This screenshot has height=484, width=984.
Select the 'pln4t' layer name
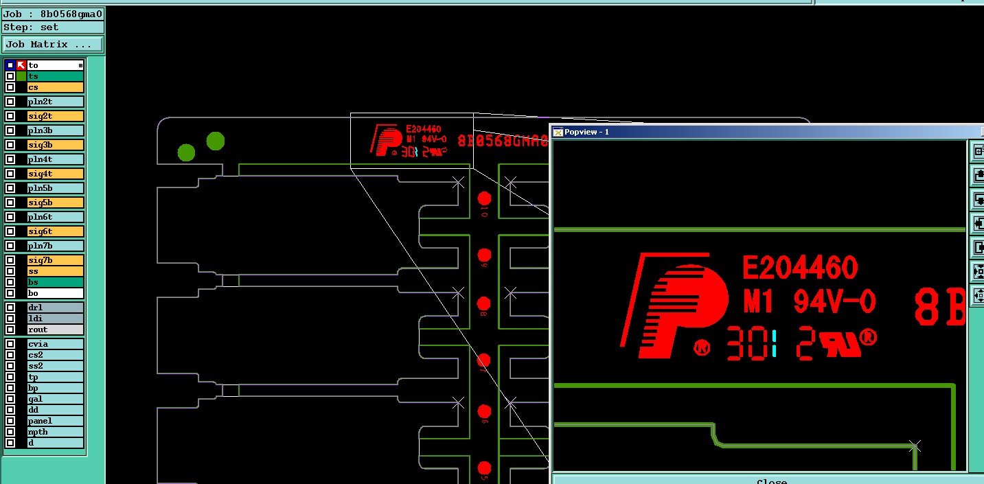(56, 159)
